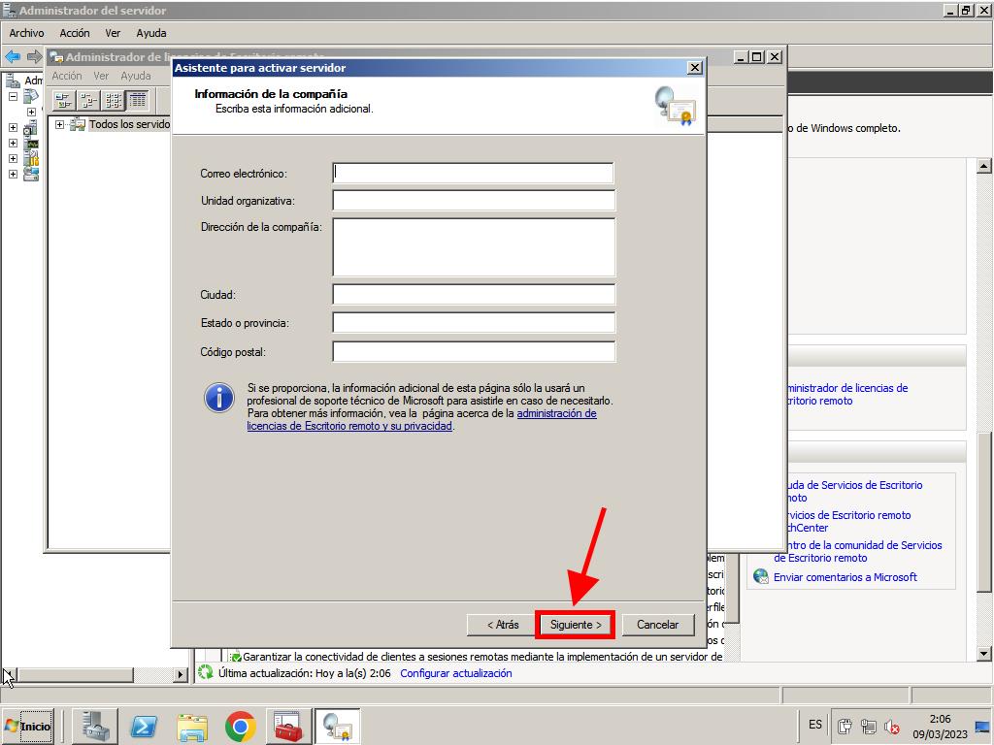Click the Siguiente button

pos(576,625)
